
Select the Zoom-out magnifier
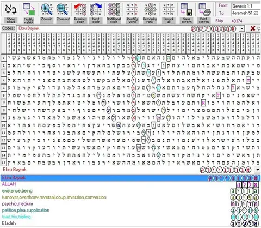[x=63, y=10]
